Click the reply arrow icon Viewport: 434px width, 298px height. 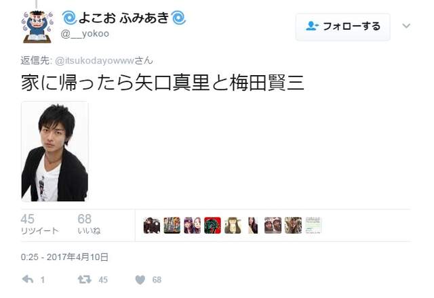[x=28, y=280]
